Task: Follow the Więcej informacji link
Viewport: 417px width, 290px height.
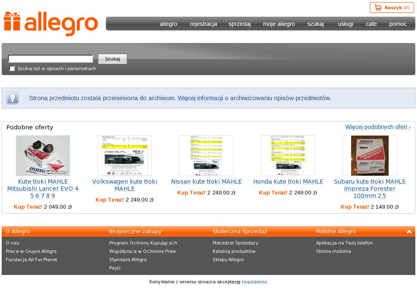Action: click(x=200, y=98)
